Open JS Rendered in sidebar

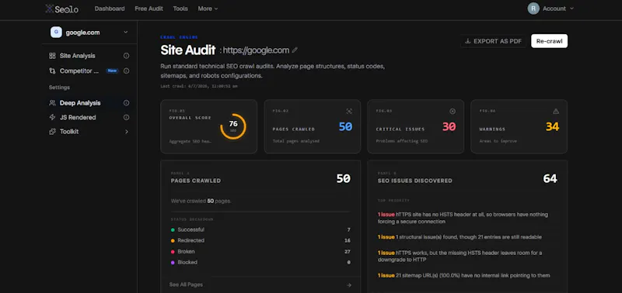pyautogui.click(x=78, y=118)
